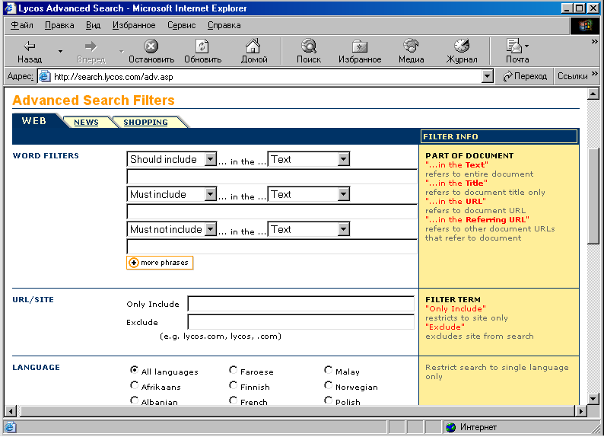Select the WEB tab
The width and height of the screenshot is (604, 437).
(x=34, y=120)
